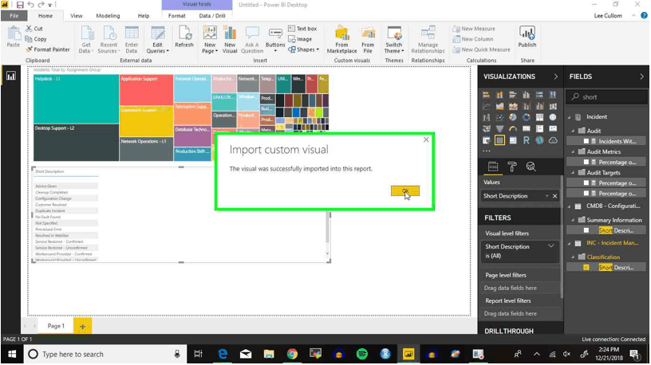The image size is (651, 365).
Task: Select the Funnel visual
Action: point(499,129)
